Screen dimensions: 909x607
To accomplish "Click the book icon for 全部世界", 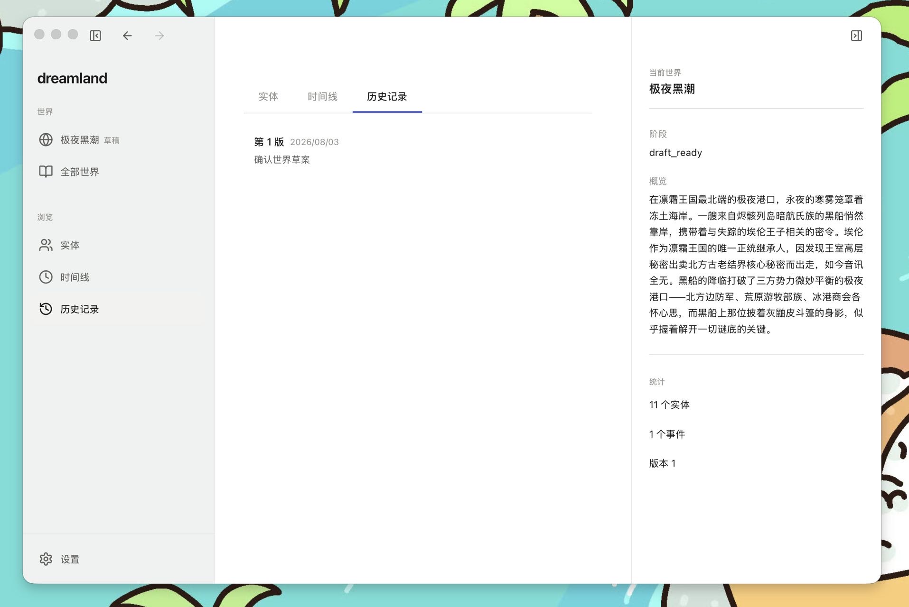I will (46, 172).
